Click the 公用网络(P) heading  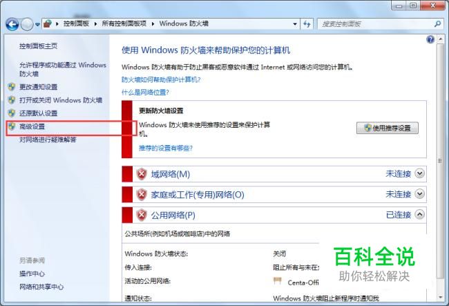tap(173, 216)
